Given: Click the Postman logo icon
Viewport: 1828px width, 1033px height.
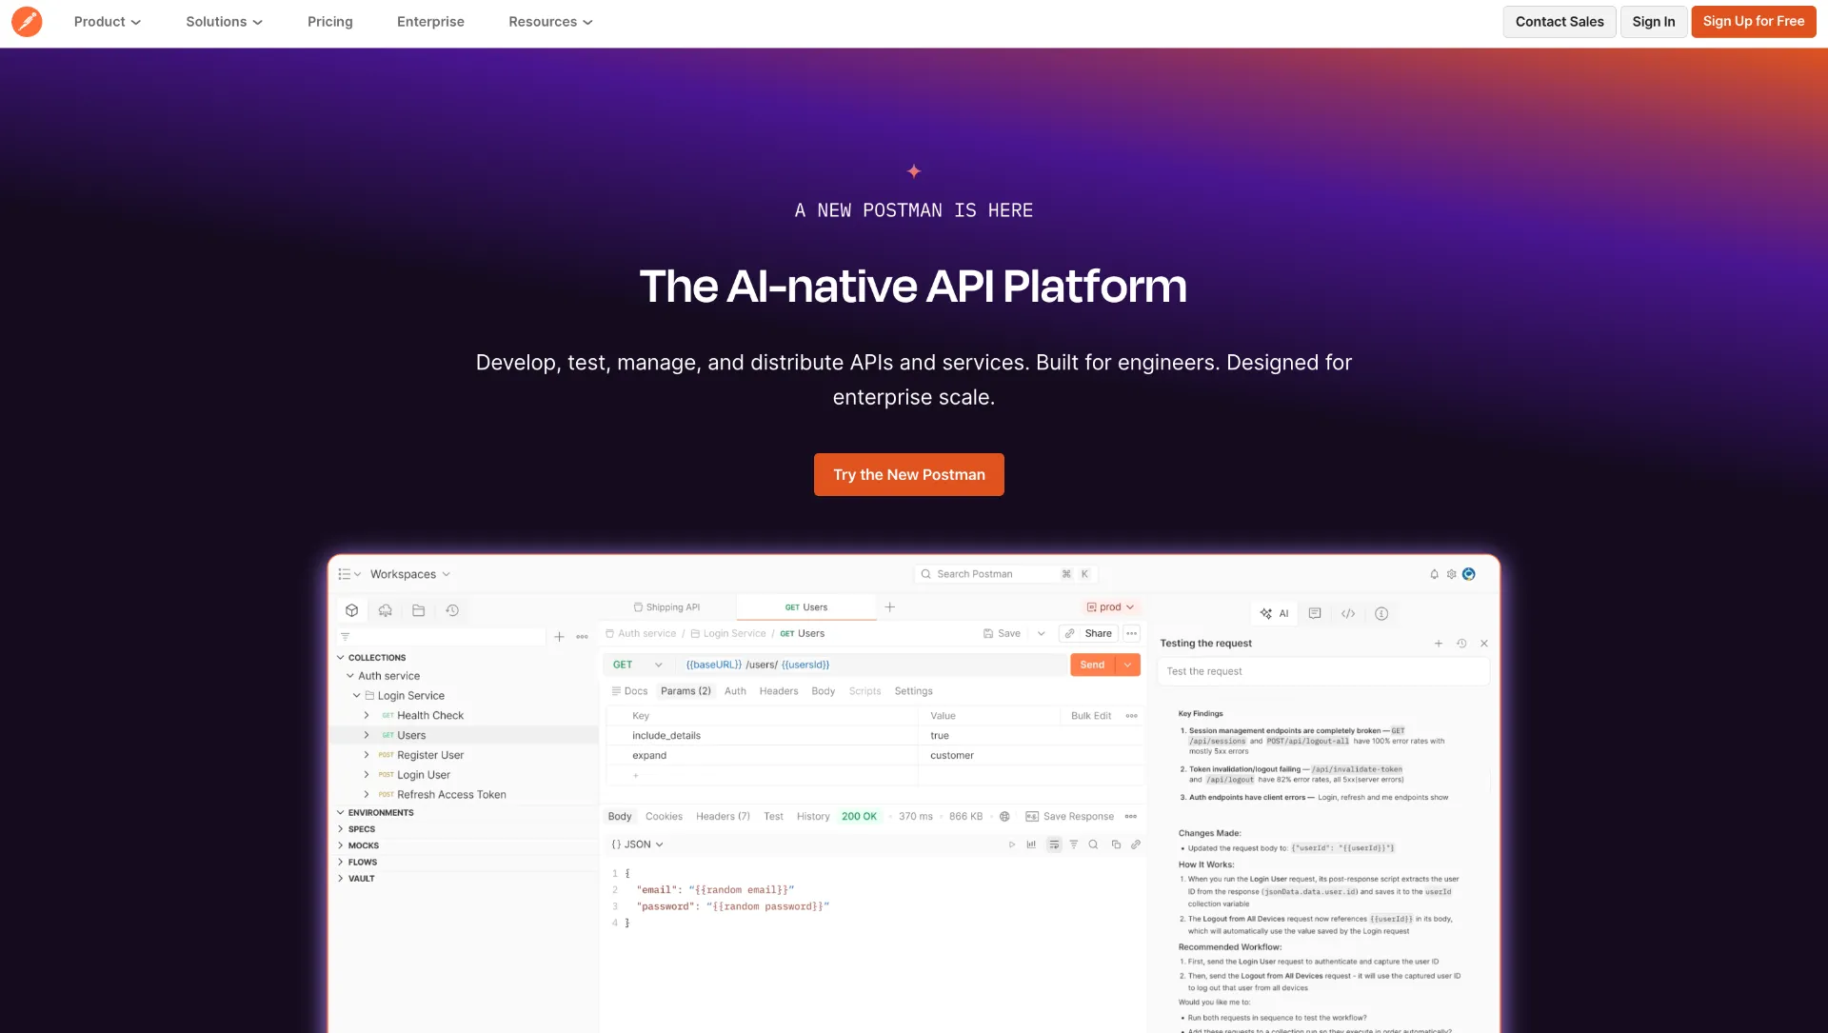Looking at the screenshot, I should pyautogui.click(x=27, y=21).
